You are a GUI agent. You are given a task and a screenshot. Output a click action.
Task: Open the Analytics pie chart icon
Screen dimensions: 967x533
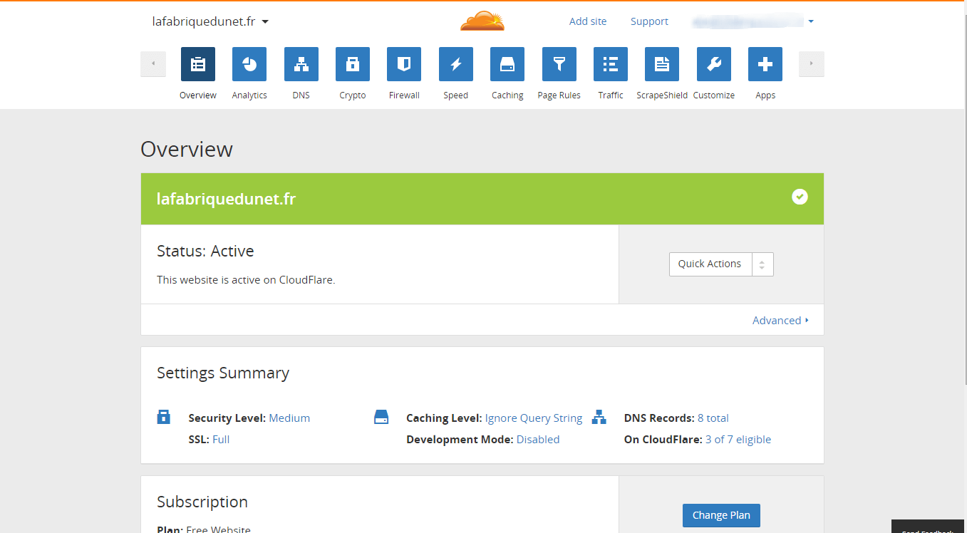249,64
